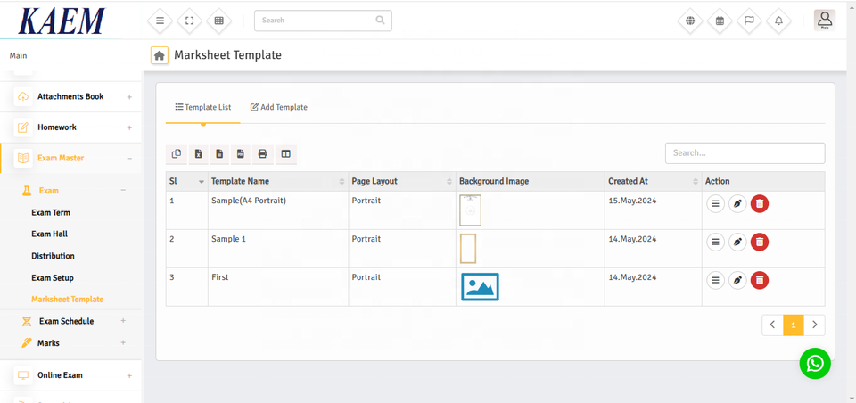
Task: Toggle the sidebar hamburger menu
Action: [x=160, y=21]
